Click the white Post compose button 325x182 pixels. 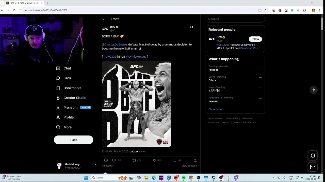click(73, 140)
